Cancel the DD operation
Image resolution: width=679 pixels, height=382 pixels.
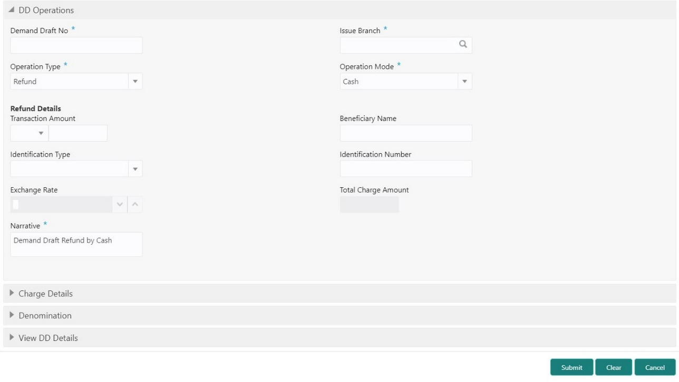click(x=655, y=367)
